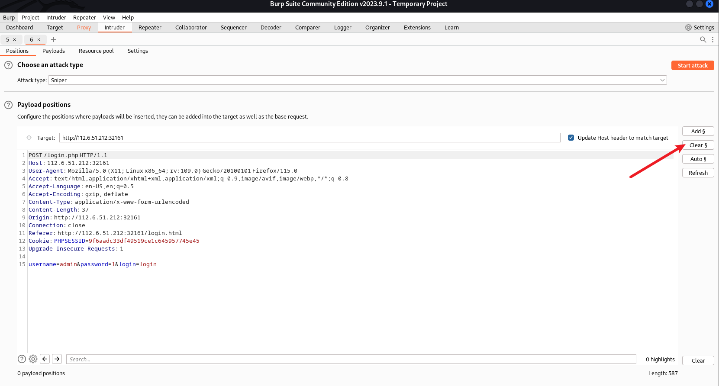Open the Payloads sub-tab
Image resolution: width=719 pixels, height=386 pixels.
click(54, 51)
